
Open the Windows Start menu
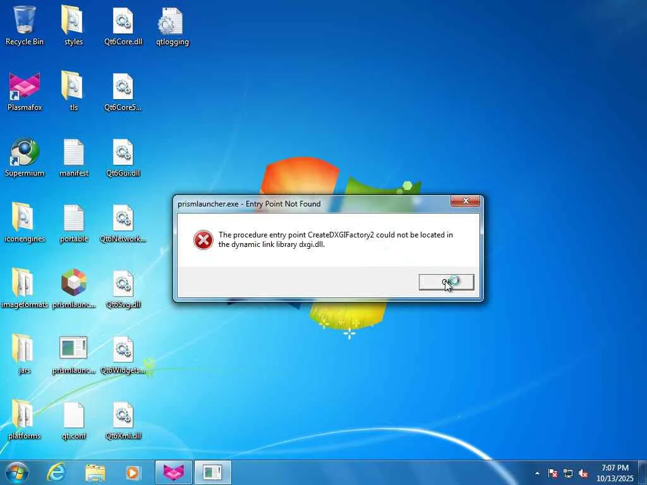tap(17, 472)
